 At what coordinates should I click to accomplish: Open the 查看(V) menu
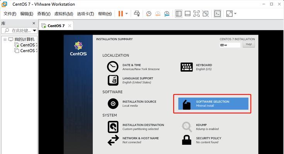[44, 14]
